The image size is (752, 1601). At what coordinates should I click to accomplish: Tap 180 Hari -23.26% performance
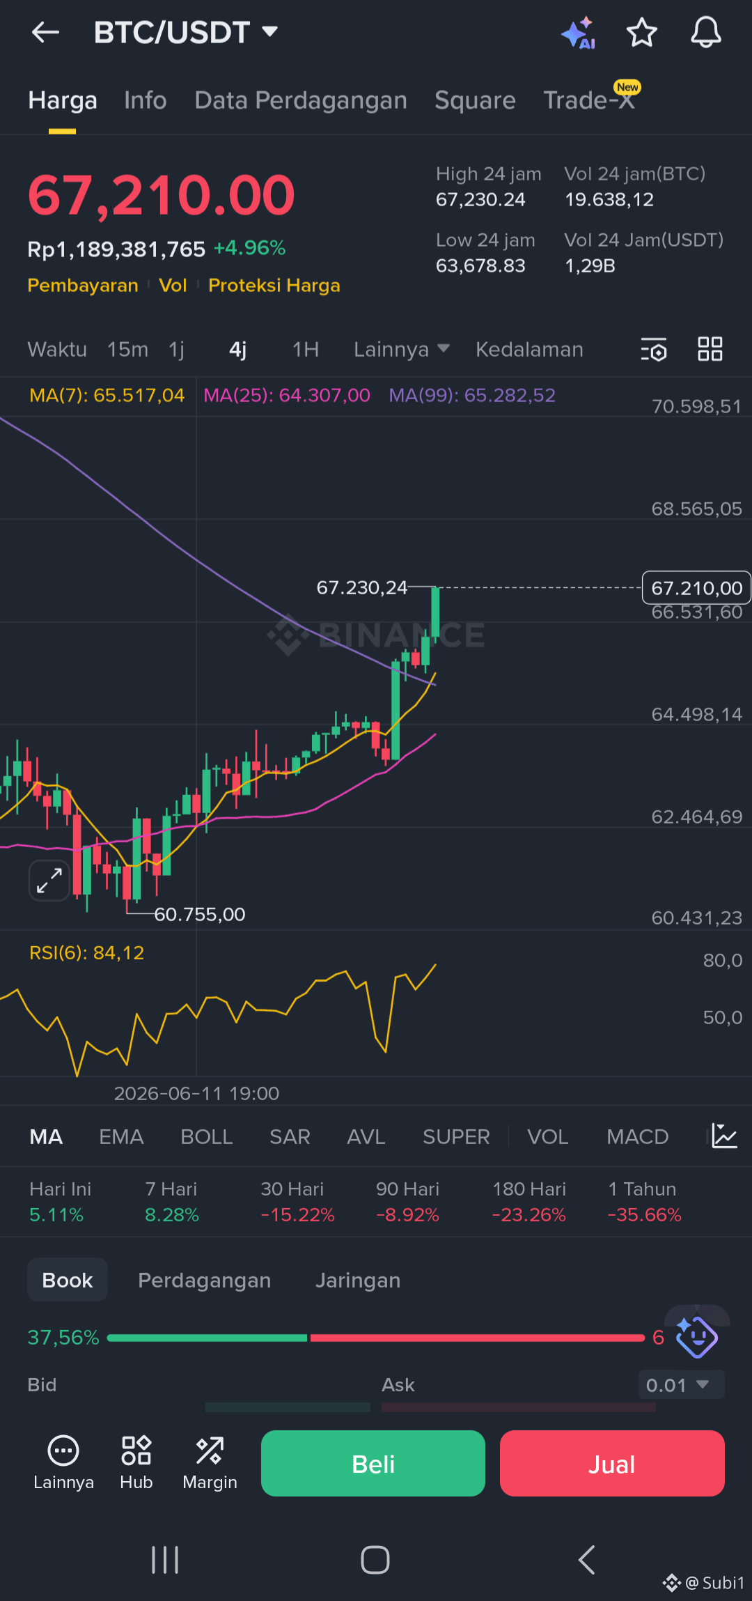529,1202
